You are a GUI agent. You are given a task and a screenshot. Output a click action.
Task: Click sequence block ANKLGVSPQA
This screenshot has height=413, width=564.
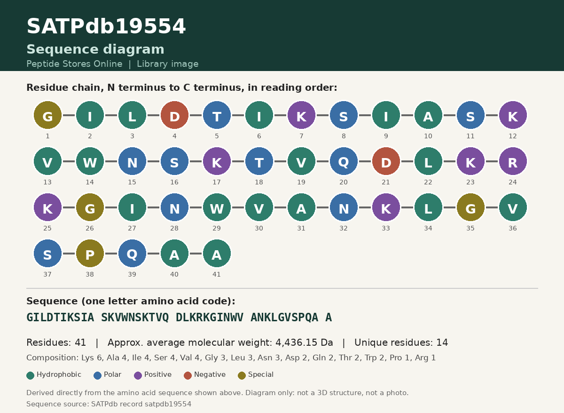click(x=284, y=318)
